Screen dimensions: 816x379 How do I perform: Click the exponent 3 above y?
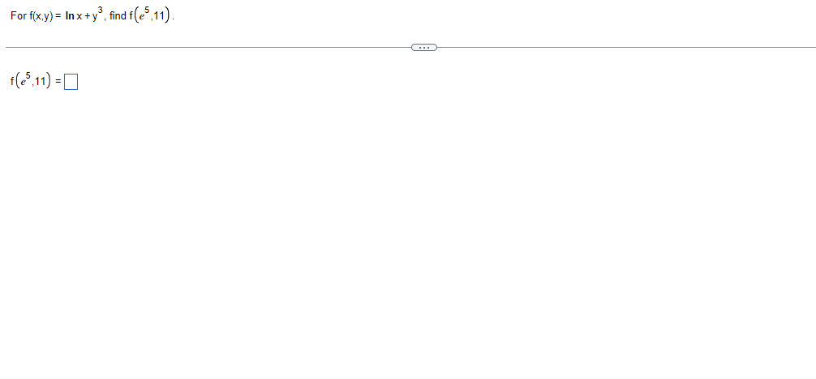(101, 11)
